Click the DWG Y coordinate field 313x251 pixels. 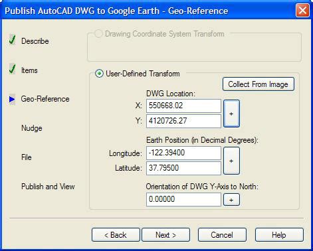183,121
